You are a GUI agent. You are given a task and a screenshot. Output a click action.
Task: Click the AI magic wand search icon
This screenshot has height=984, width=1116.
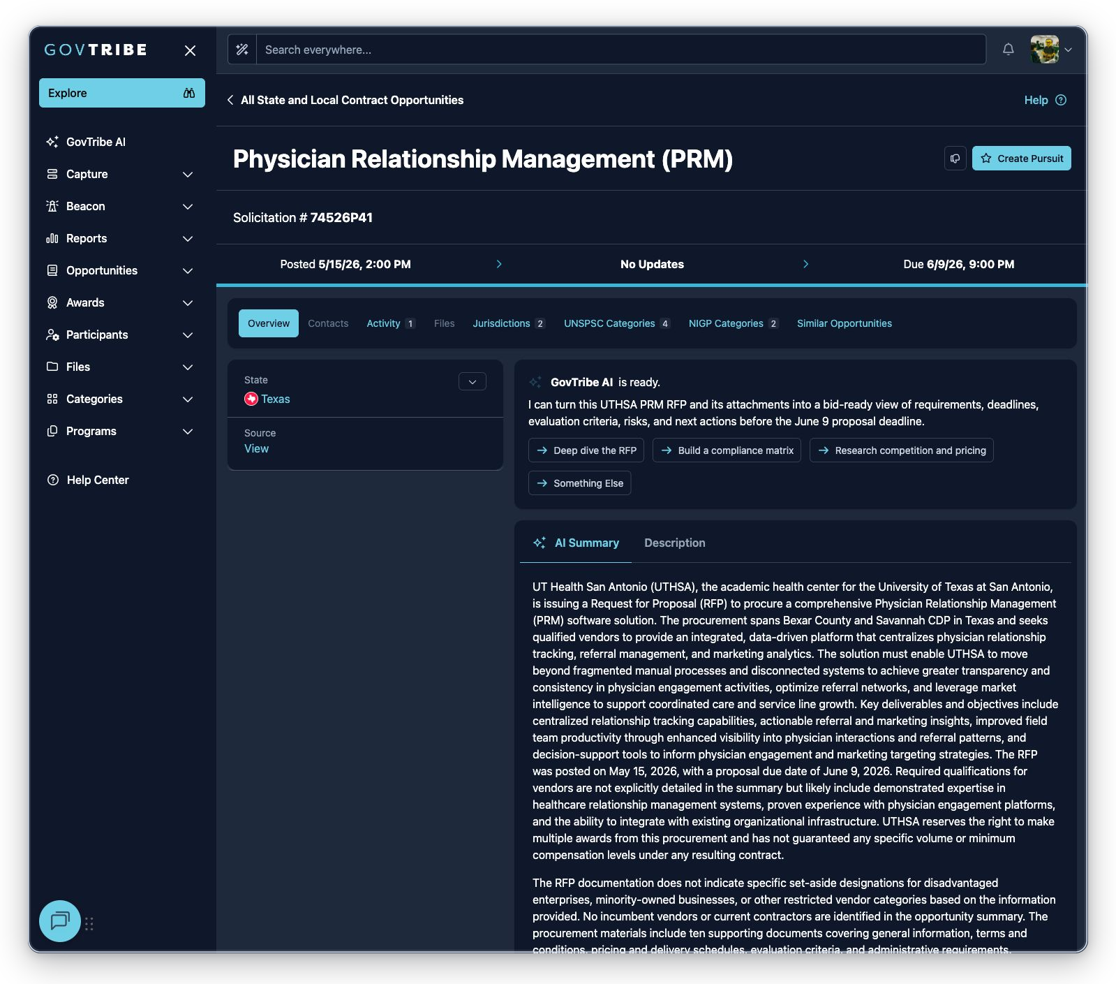[242, 50]
